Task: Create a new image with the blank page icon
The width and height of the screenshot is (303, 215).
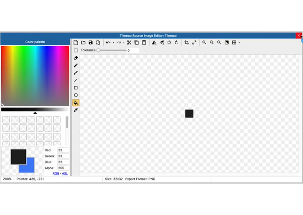Action: click(76, 43)
